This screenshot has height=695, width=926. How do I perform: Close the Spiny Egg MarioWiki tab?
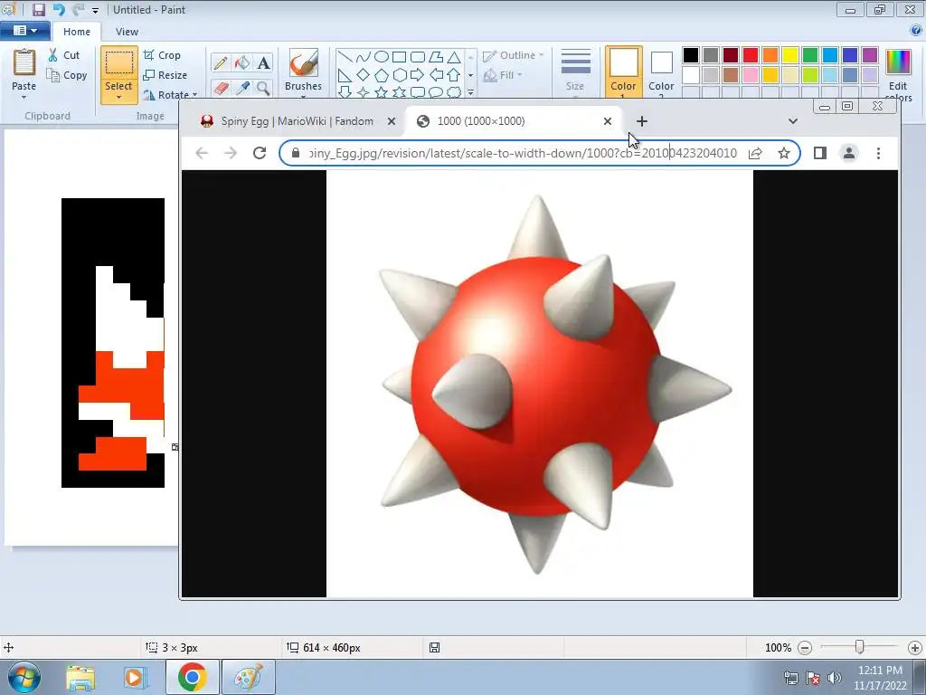point(391,121)
